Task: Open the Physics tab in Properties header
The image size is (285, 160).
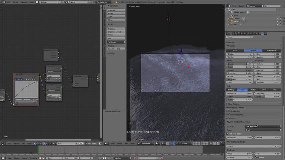Action: pos(266,33)
